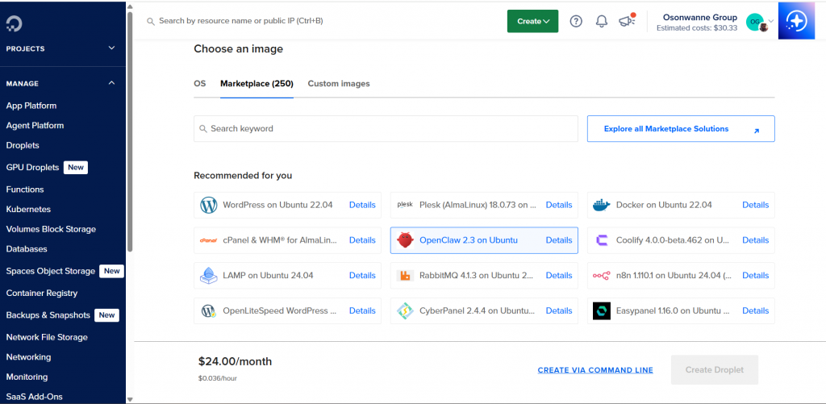Choose the n8n image icon
Screen dimensions: 826x404
602,276
